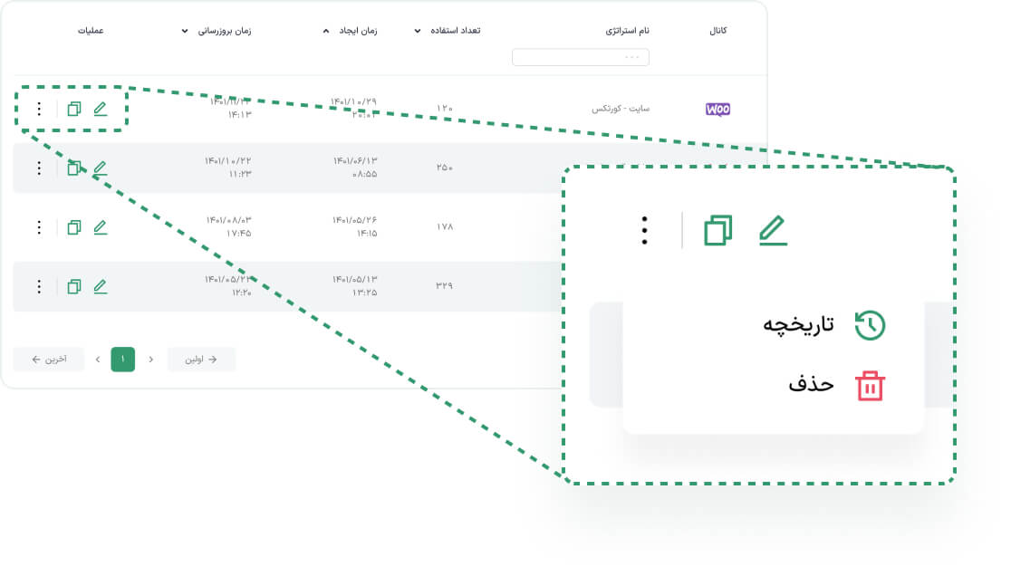
Task: Click the copy icon in the 178-usage row
Action: click(74, 226)
